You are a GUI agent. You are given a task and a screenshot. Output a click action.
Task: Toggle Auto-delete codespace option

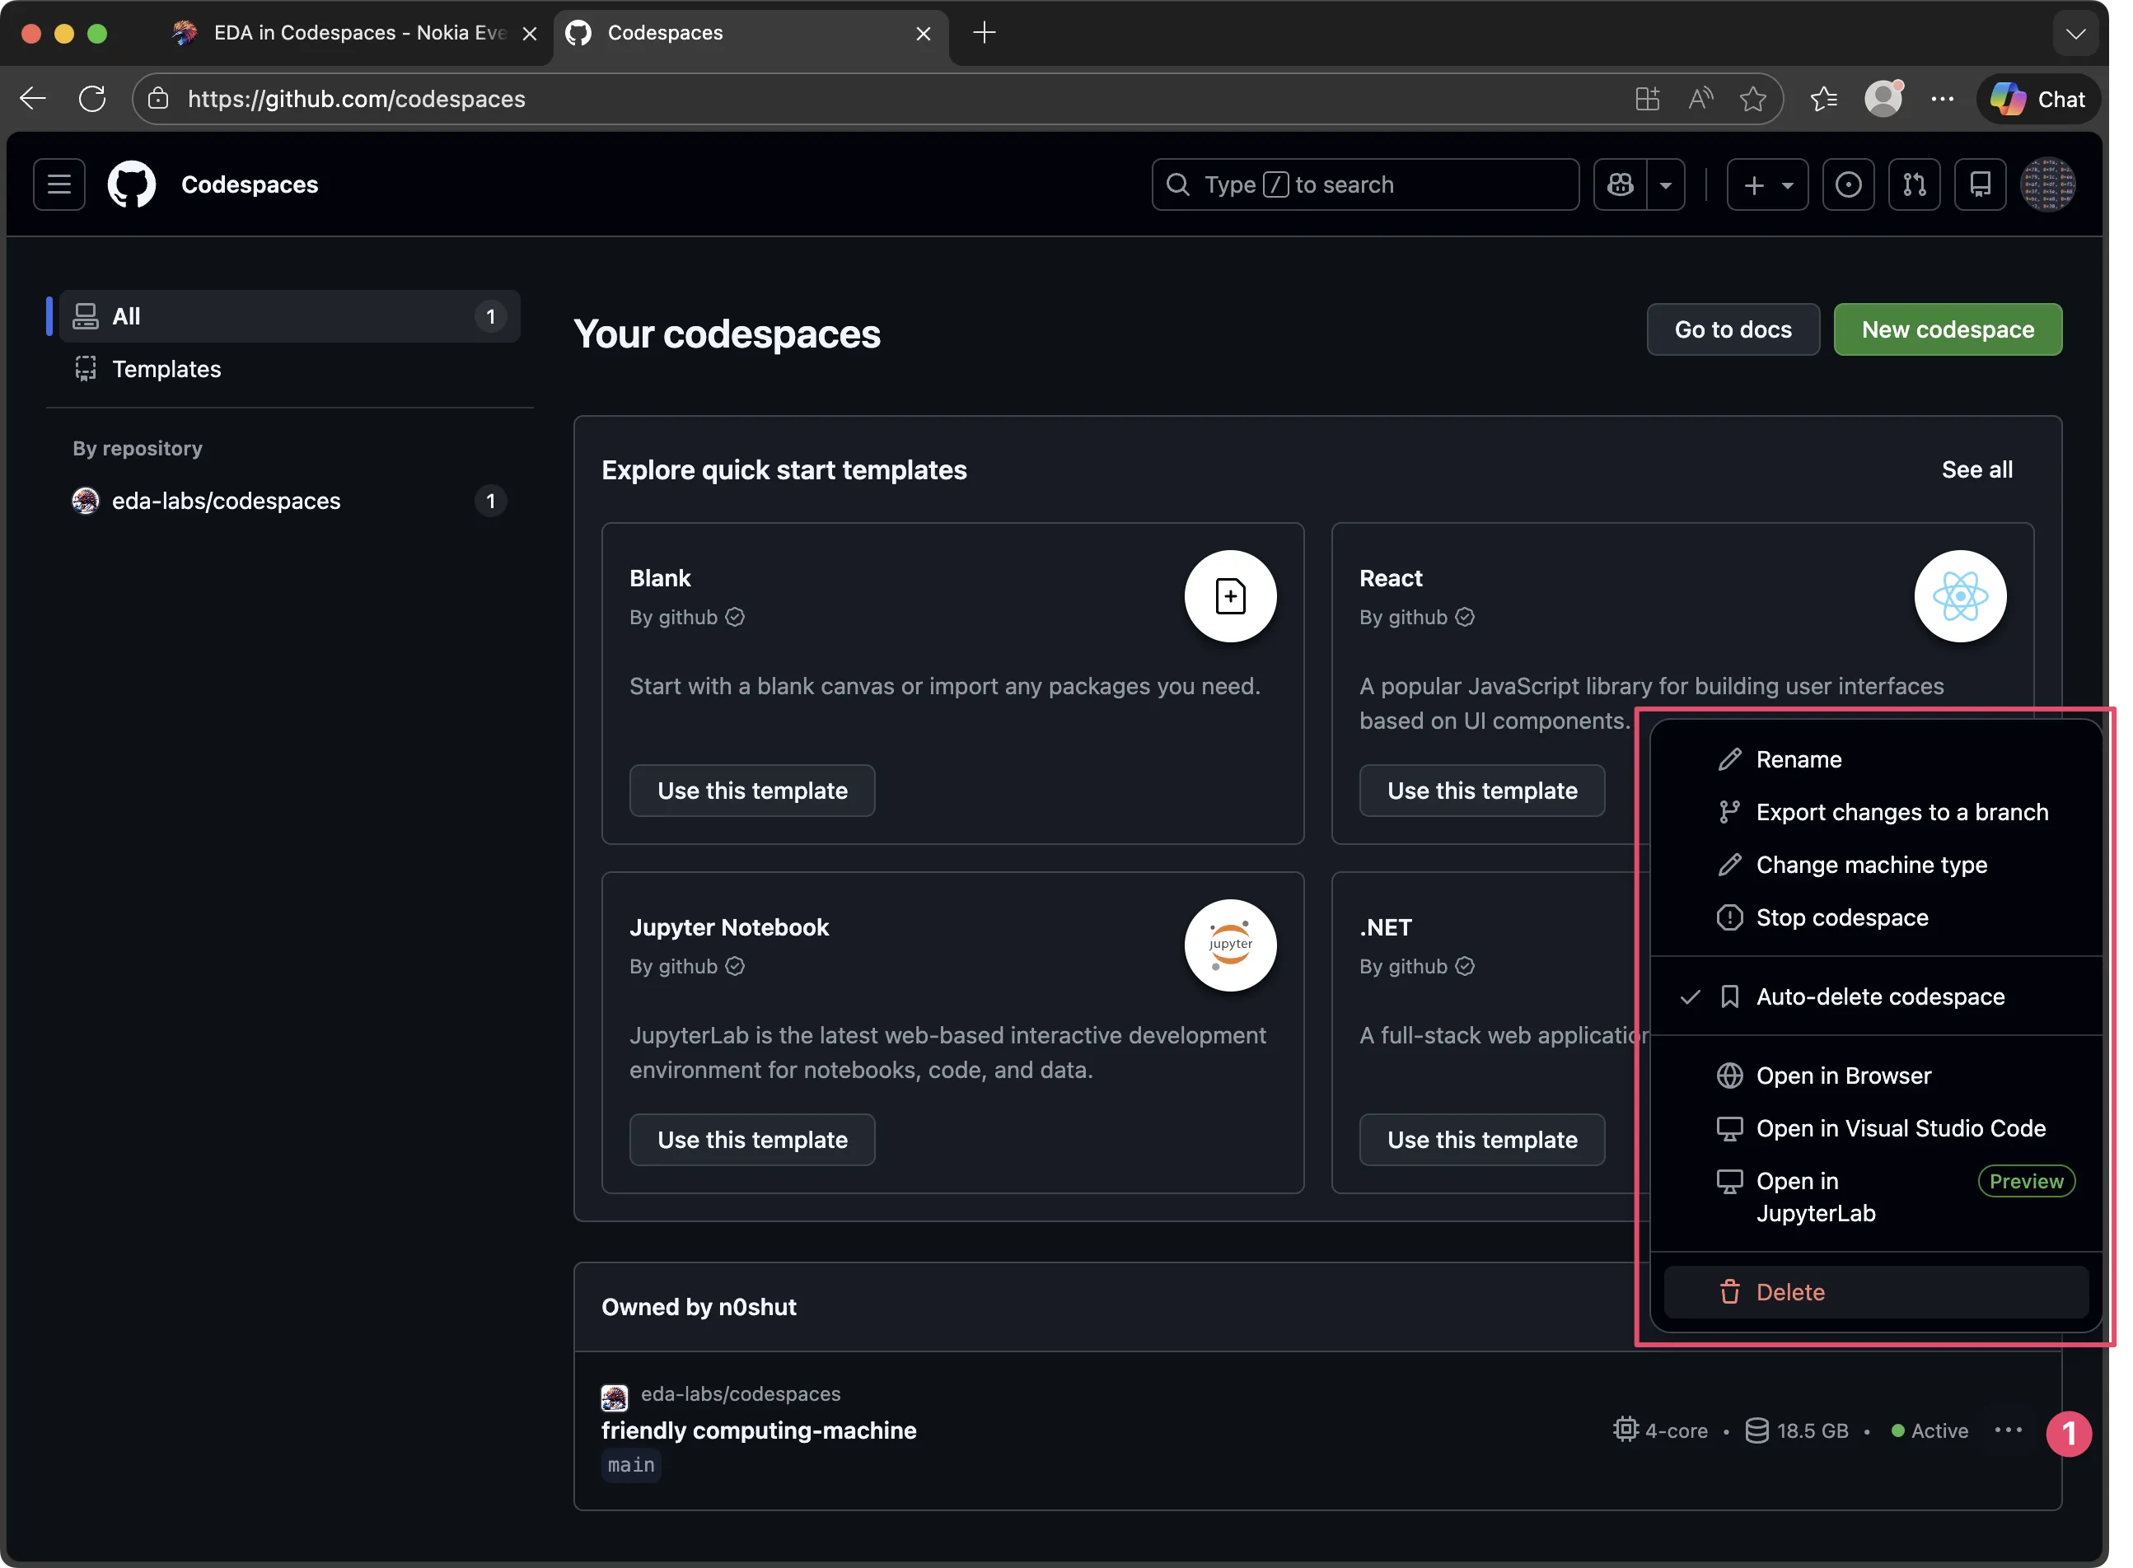[x=1876, y=996]
